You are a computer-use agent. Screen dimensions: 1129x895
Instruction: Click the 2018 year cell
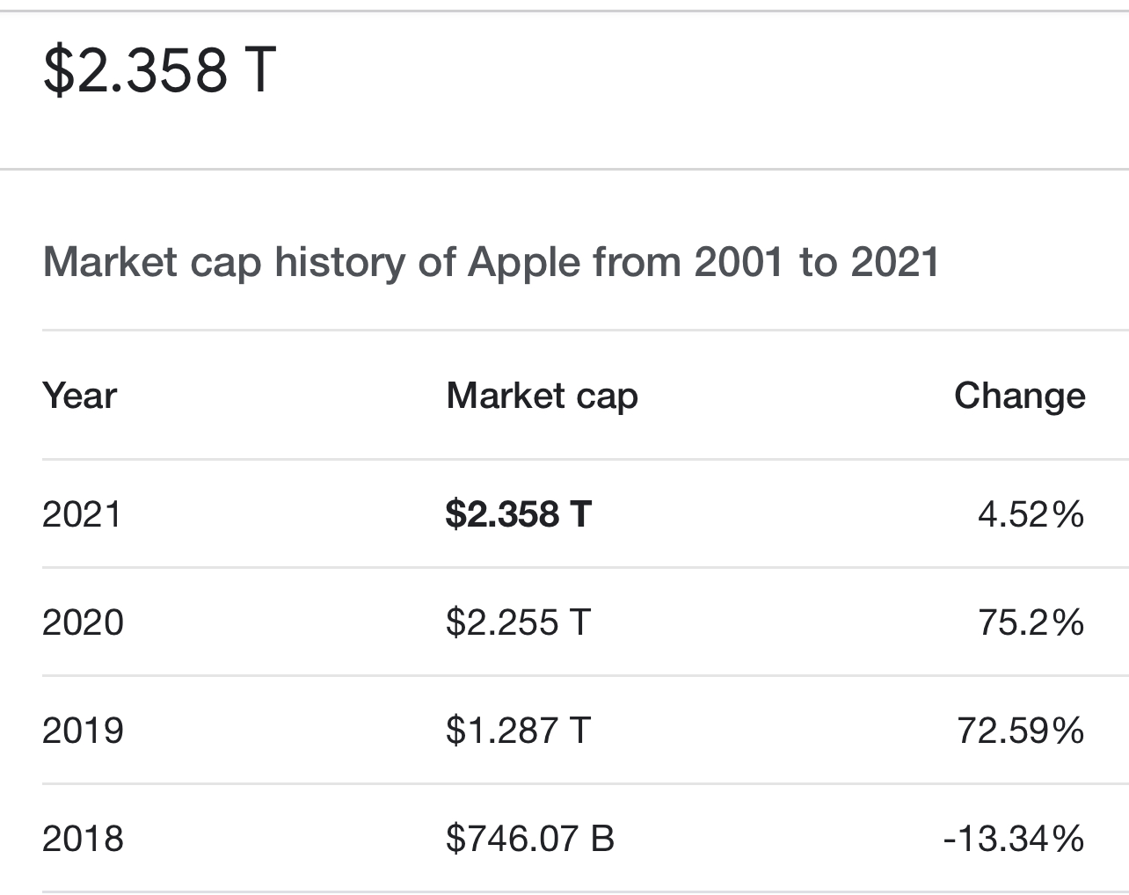click(83, 839)
